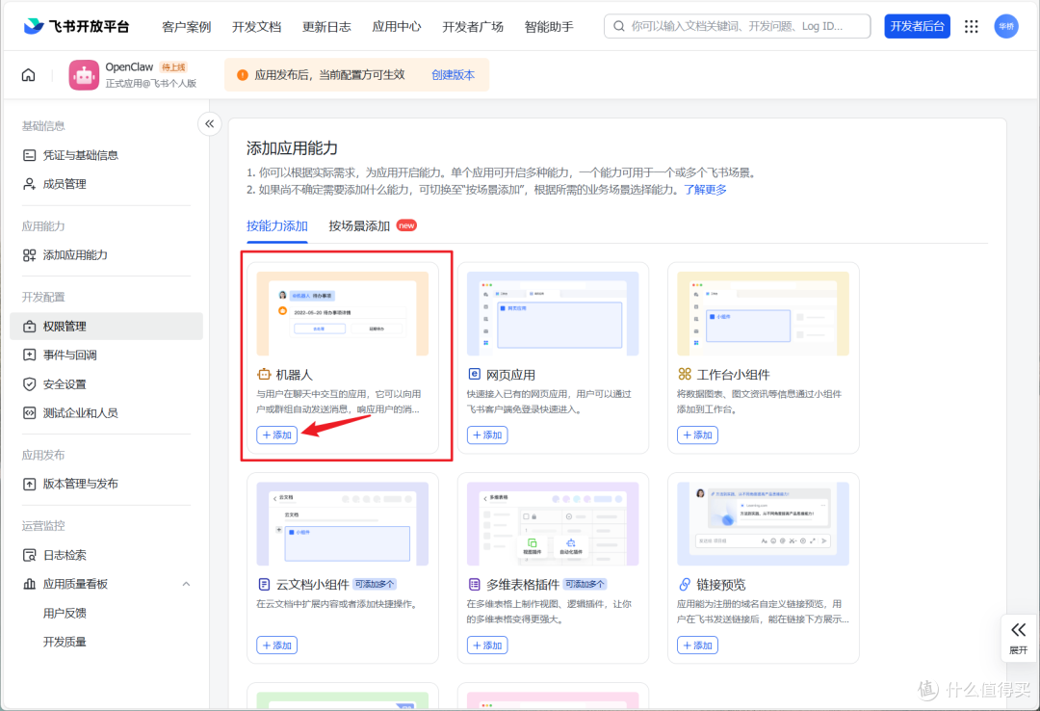This screenshot has height=711, width=1040.
Task: Click the 工作台小组件 preview image
Action: pyautogui.click(x=763, y=313)
